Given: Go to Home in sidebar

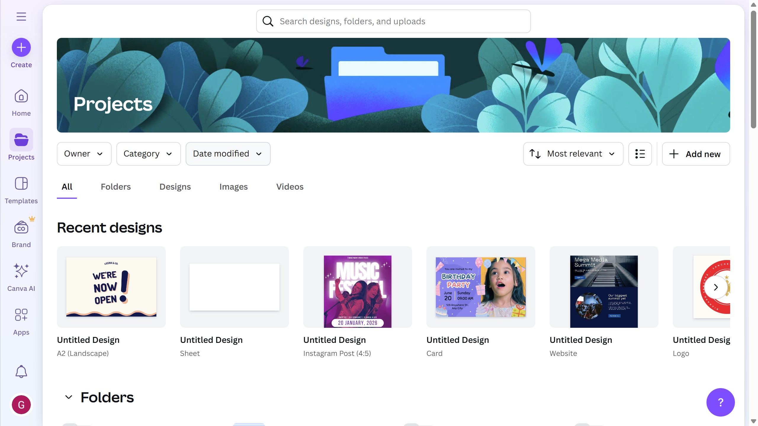Looking at the screenshot, I should click(x=21, y=103).
